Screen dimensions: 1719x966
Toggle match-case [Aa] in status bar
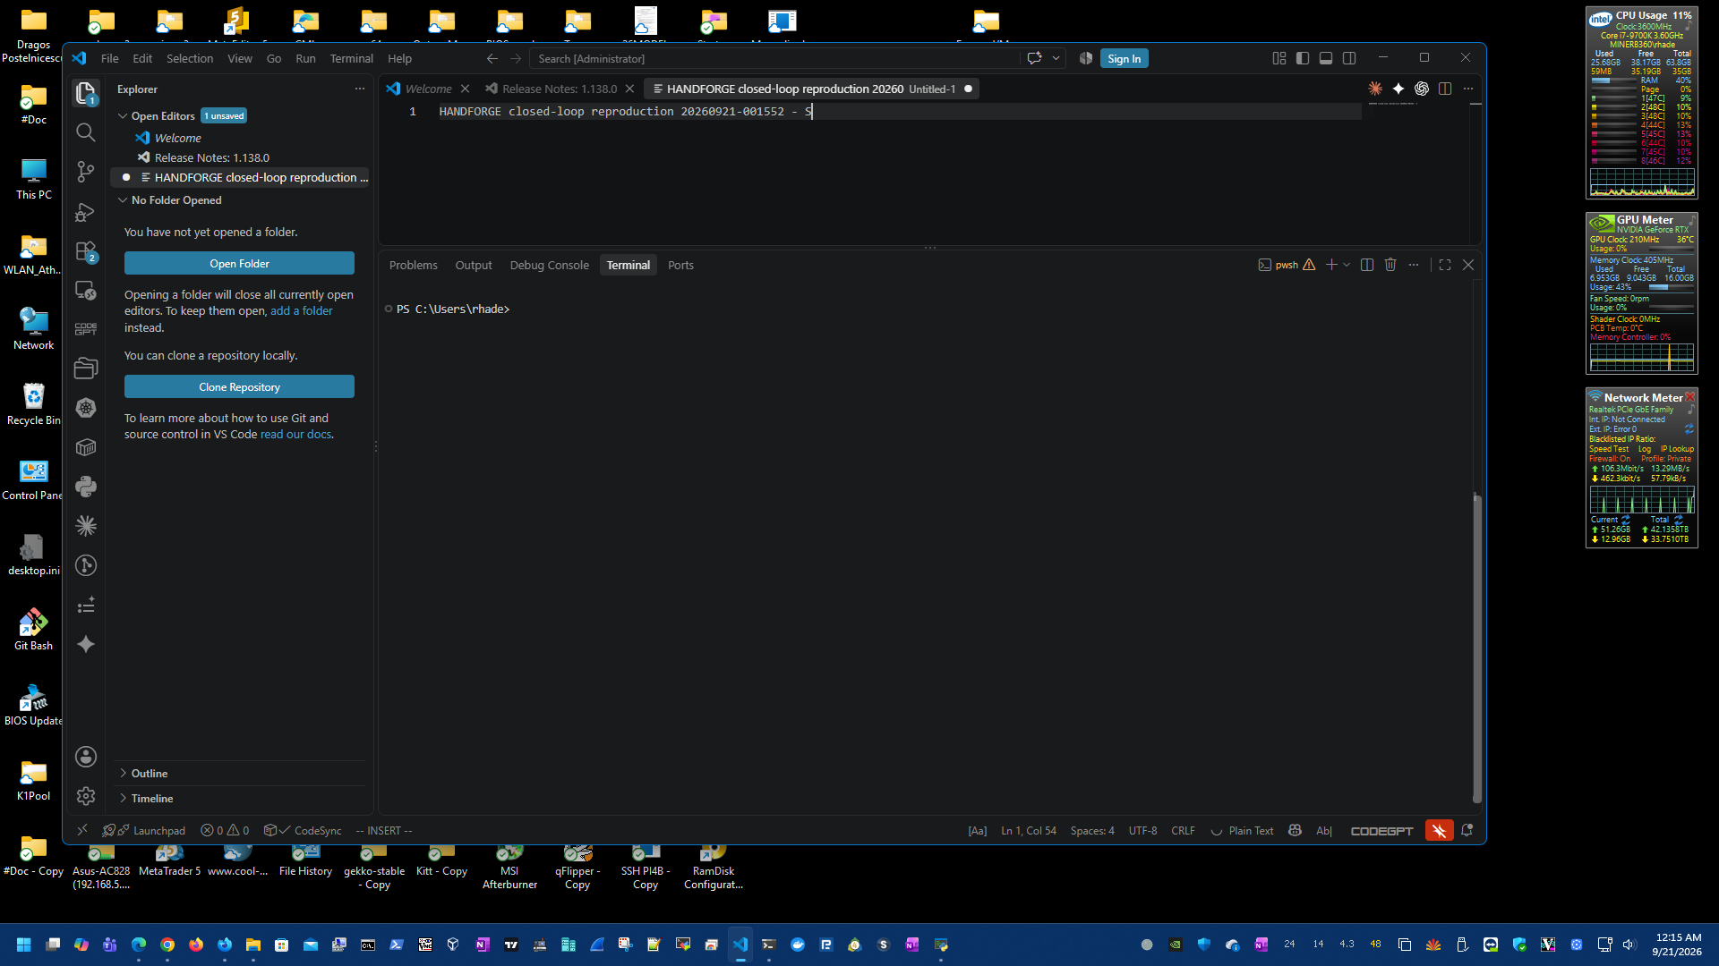[978, 831]
